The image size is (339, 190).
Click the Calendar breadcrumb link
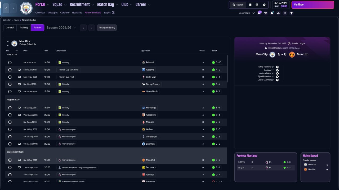[x=7, y=20]
